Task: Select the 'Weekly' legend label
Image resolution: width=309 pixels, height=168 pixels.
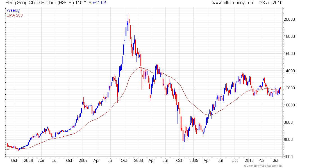Action: coord(13,10)
